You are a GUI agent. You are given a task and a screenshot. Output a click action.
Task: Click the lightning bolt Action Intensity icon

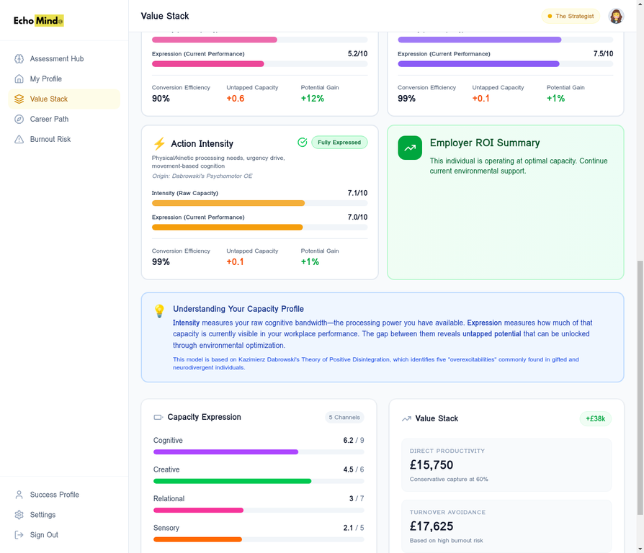click(159, 144)
